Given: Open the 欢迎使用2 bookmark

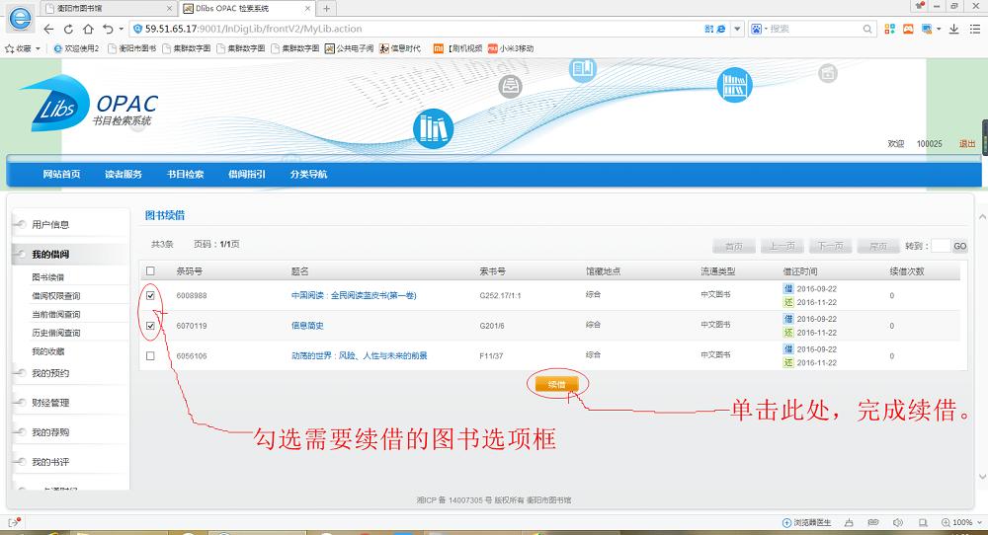Looking at the screenshot, I should (x=76, y=48).
